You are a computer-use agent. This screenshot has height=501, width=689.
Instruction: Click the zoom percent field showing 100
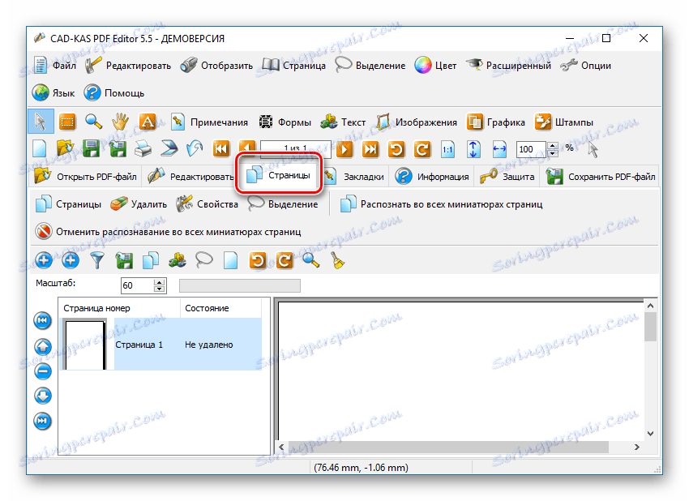(531, 149)
